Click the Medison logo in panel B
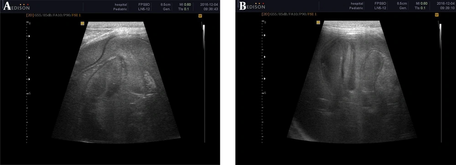 coord(252,6)
